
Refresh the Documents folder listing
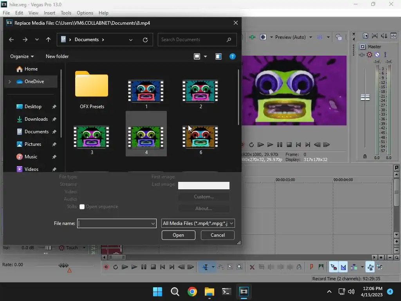click(145, 40)
